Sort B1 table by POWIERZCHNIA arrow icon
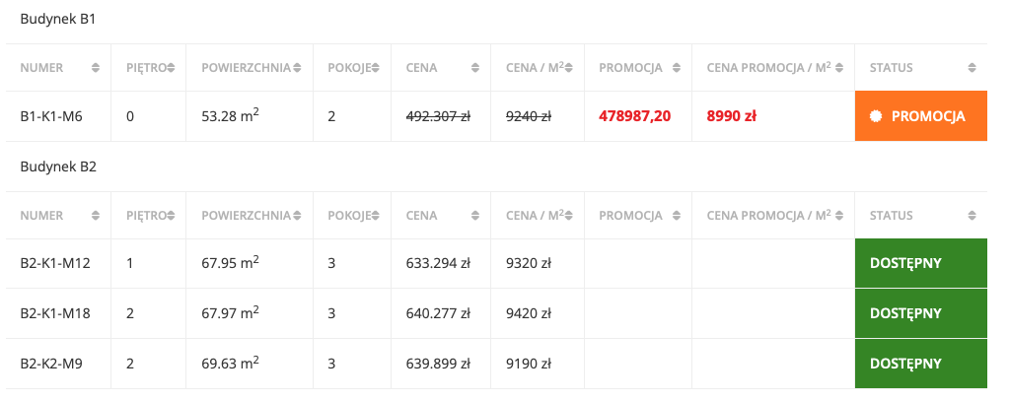The width and height of the screenshot is (1009, 401). (x=297, y=67)
